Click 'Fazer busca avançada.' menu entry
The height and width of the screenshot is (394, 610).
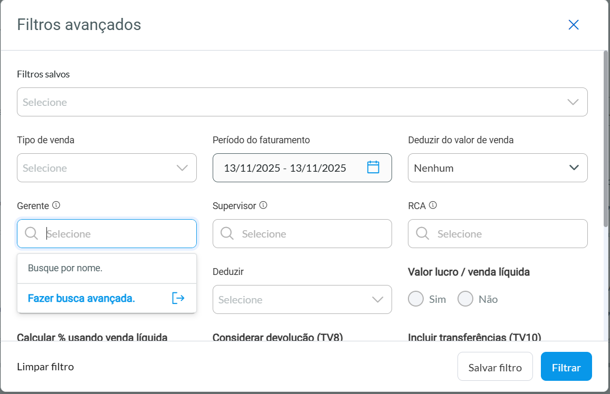(82, 299)
